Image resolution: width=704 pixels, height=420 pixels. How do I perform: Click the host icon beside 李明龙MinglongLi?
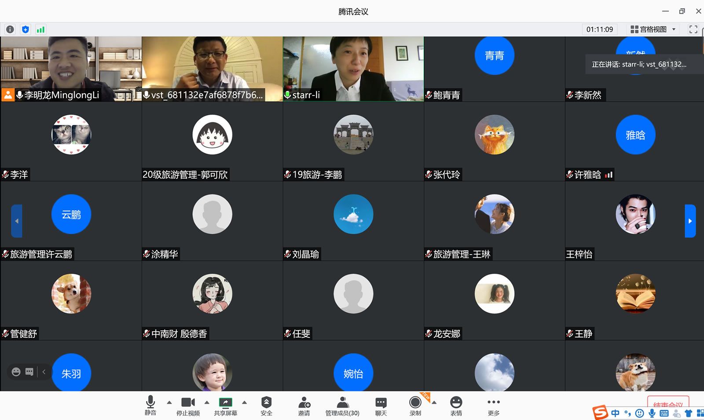8,95
